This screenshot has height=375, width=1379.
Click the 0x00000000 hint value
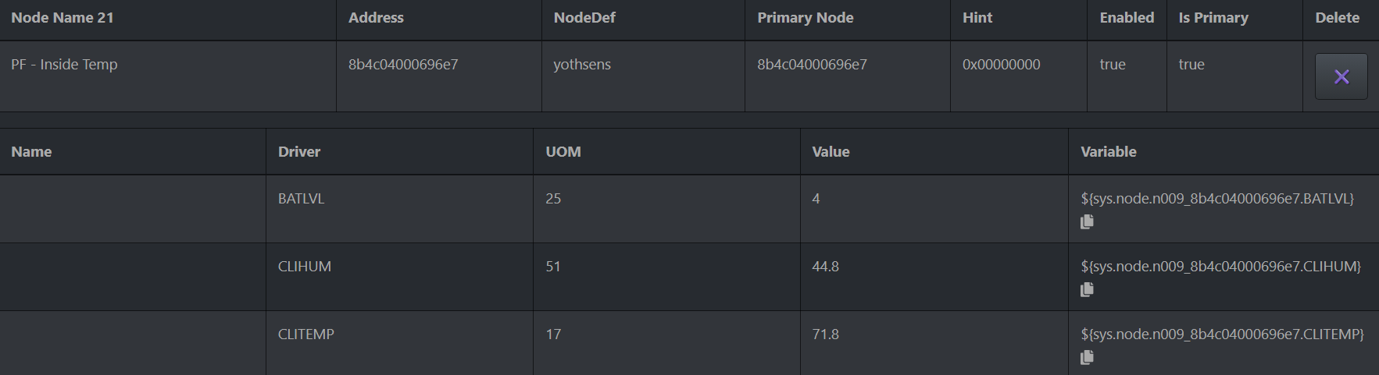pyautogui.click(x=1001, y=65)
